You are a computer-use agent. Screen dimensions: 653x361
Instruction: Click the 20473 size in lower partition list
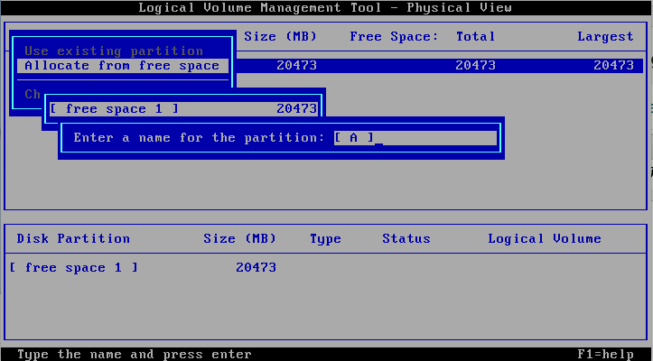[256, 268]
